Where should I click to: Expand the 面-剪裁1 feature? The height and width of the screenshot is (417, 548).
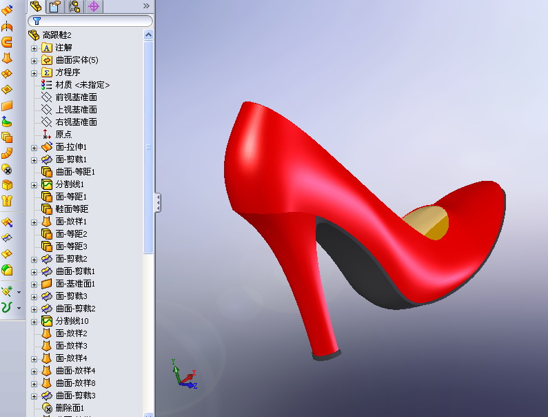click(x=34, y=160)
